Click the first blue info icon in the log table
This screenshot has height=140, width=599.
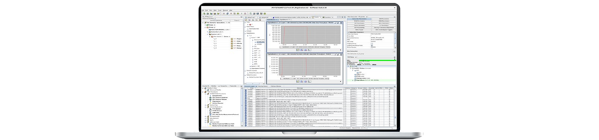coord(246,90)
